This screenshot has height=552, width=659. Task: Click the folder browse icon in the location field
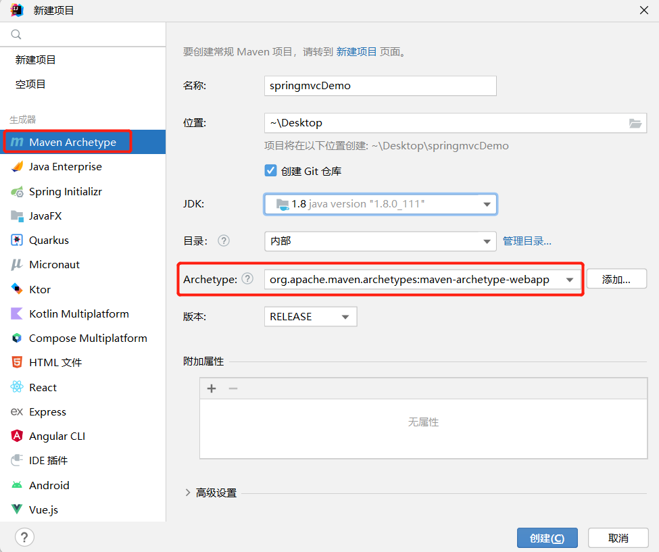coord(635,123)
